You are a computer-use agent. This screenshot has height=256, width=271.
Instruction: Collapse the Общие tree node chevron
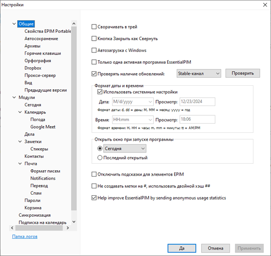(14, 24)
